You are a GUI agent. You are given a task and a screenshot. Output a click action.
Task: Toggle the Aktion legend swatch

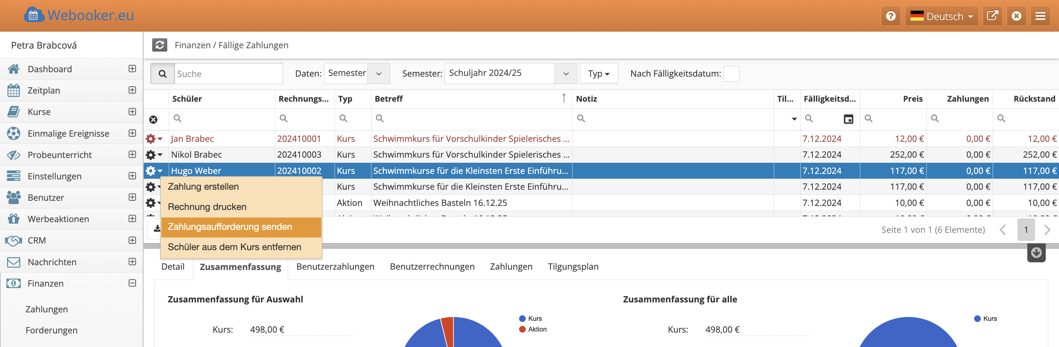tap(522, 329)
